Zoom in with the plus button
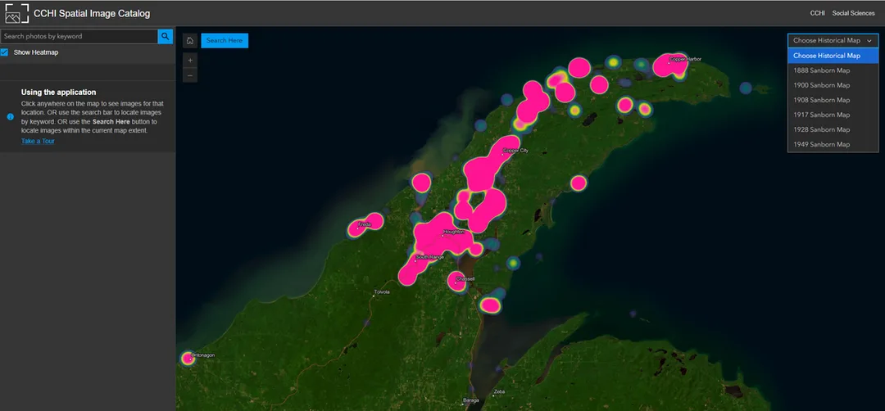The height and width of the screenshot is (411, 885). [x=190, y=61]
